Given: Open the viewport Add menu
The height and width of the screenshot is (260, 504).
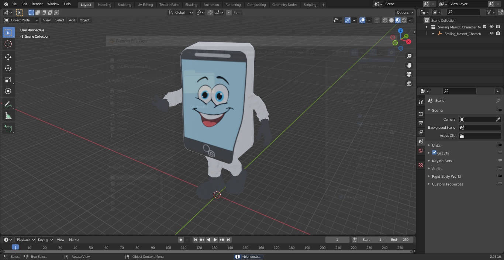Looking at the screenshot, I should (72, 20).
